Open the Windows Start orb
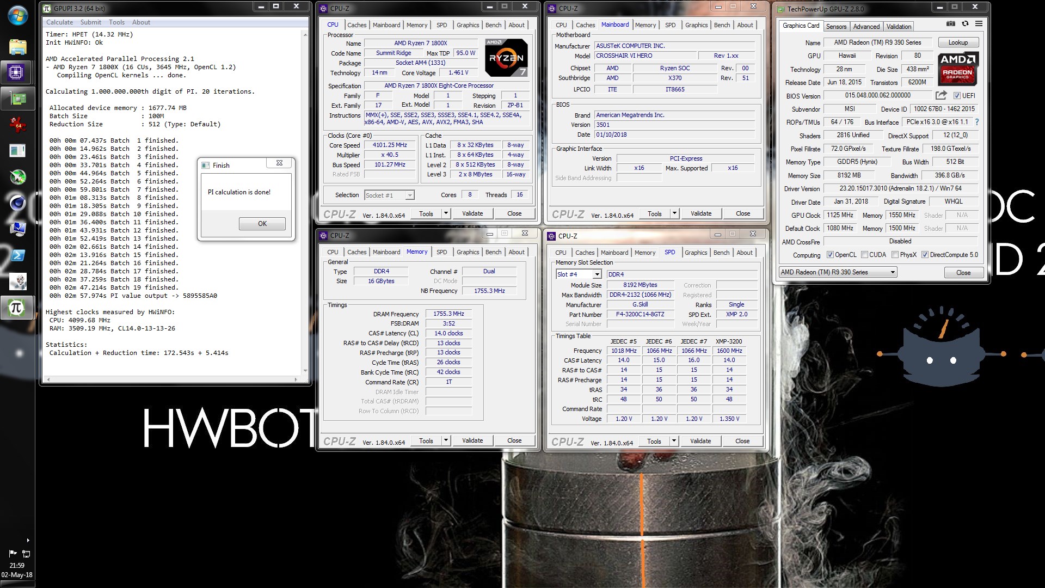 (x=17, y=16)
